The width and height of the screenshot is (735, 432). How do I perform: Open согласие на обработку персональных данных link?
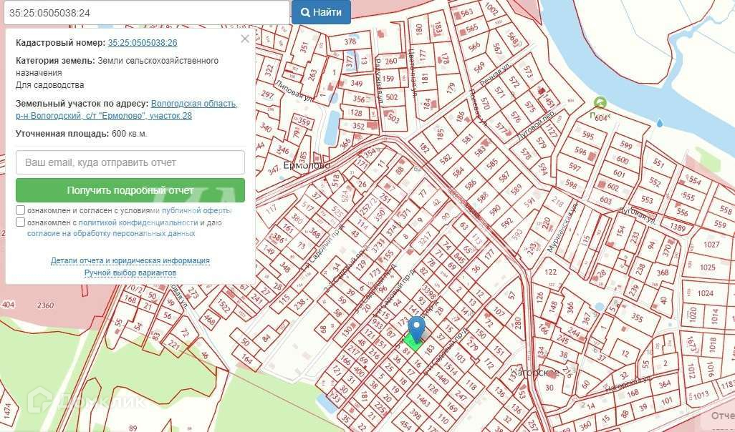pyautogui.click(x=111, y=233)
